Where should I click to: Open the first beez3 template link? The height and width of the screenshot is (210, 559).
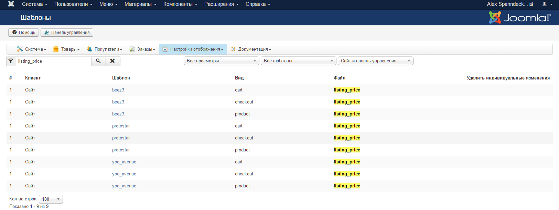[x=118, y=90]
